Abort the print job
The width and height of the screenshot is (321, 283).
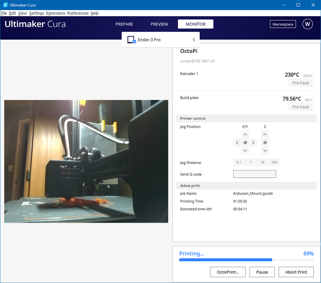click(296, 272)
